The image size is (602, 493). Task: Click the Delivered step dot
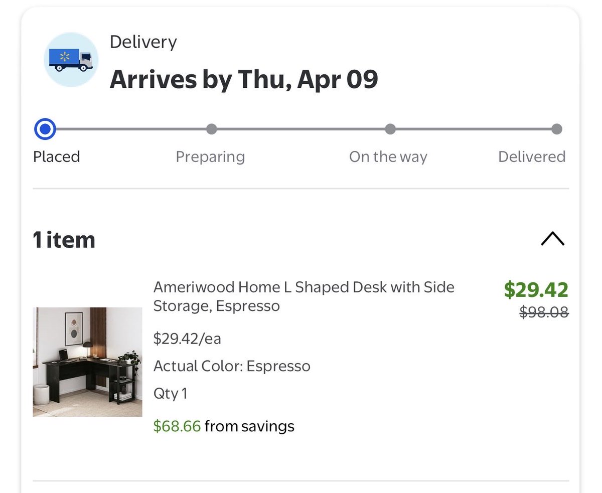(x=556, y=129)
